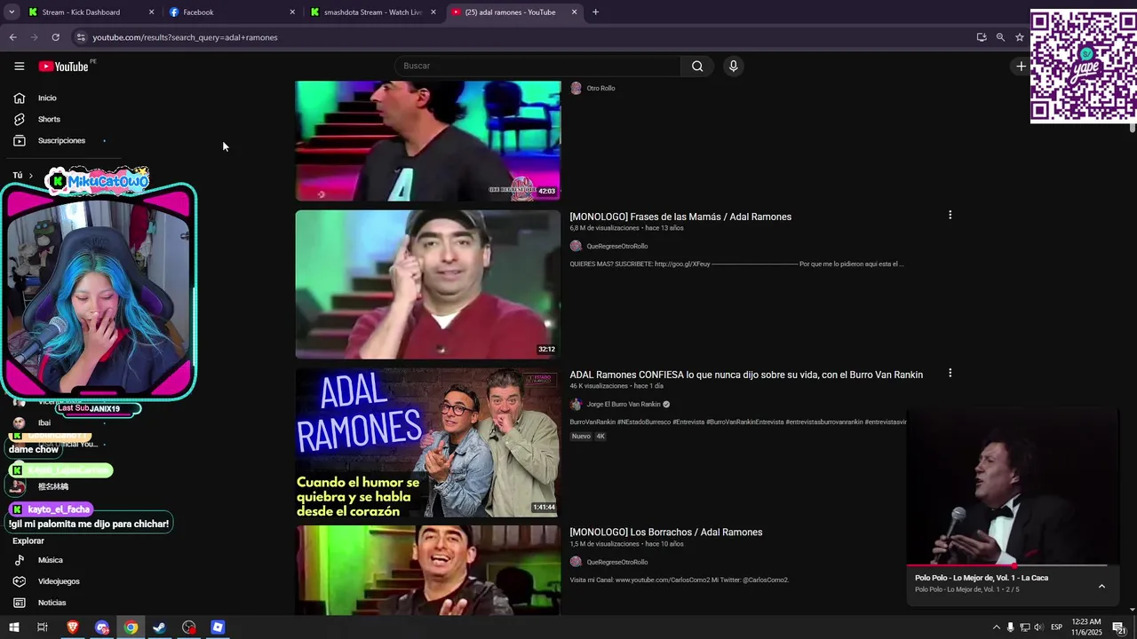Screen dimensions: 1137x639
Task: Open a new browser tab with the plus button
Action: 595,12
